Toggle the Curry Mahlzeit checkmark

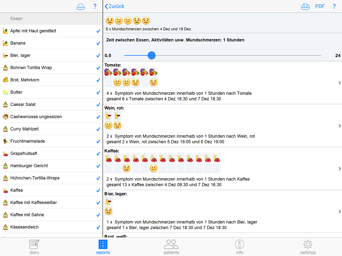(98, 129)
